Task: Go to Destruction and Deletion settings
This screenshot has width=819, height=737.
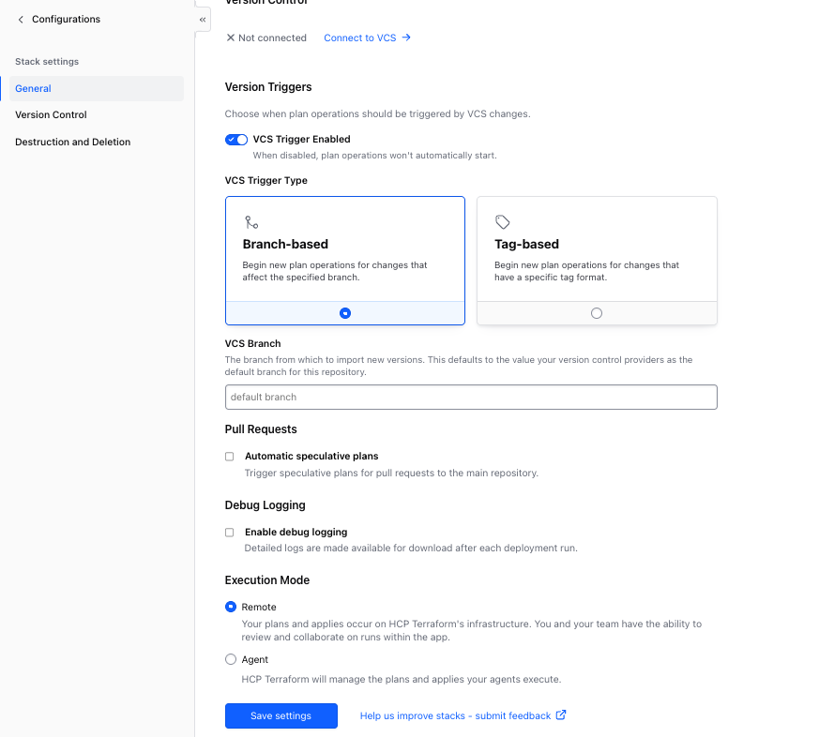Action: pos(72,143)
